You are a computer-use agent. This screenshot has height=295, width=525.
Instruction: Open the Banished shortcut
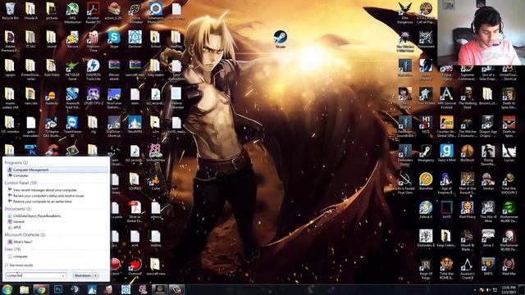[x=426, y=182]
